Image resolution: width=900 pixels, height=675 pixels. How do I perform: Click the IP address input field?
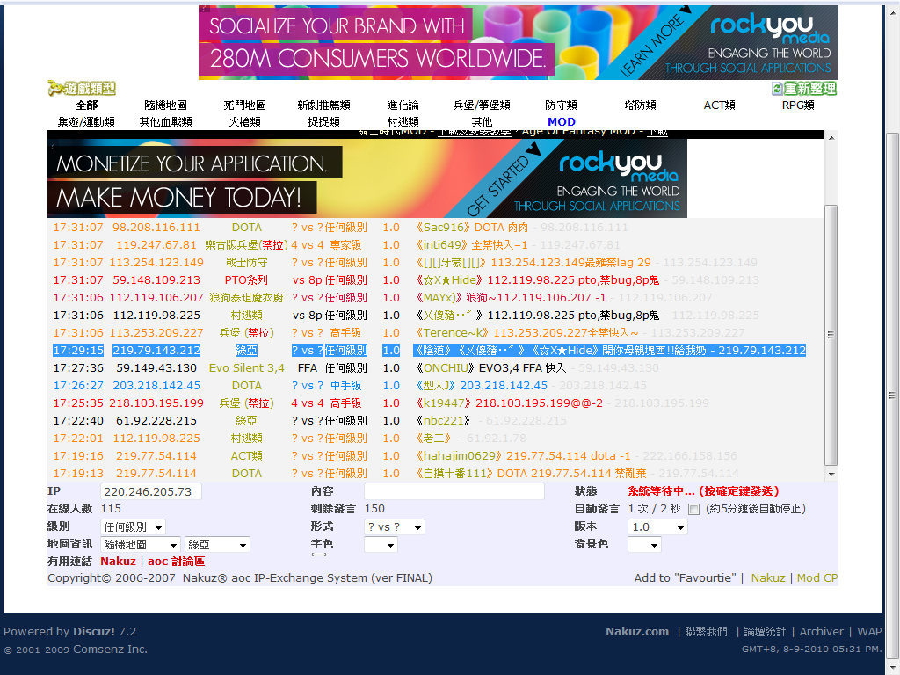tap(151, 491)
